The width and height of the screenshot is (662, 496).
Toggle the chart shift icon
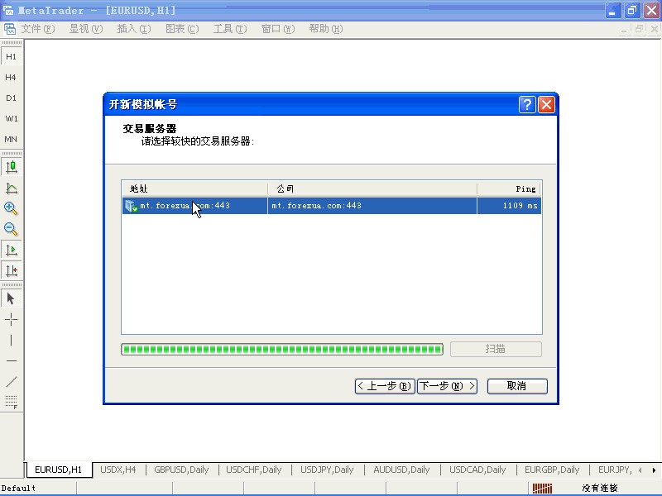tap(12, 270)
